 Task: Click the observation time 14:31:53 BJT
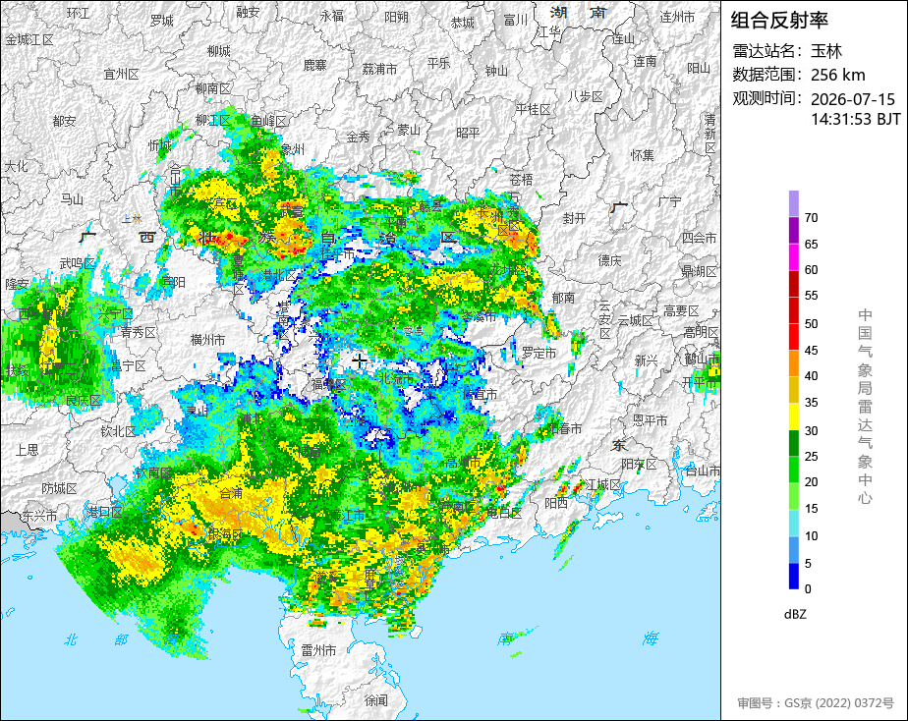click(855, 119)
